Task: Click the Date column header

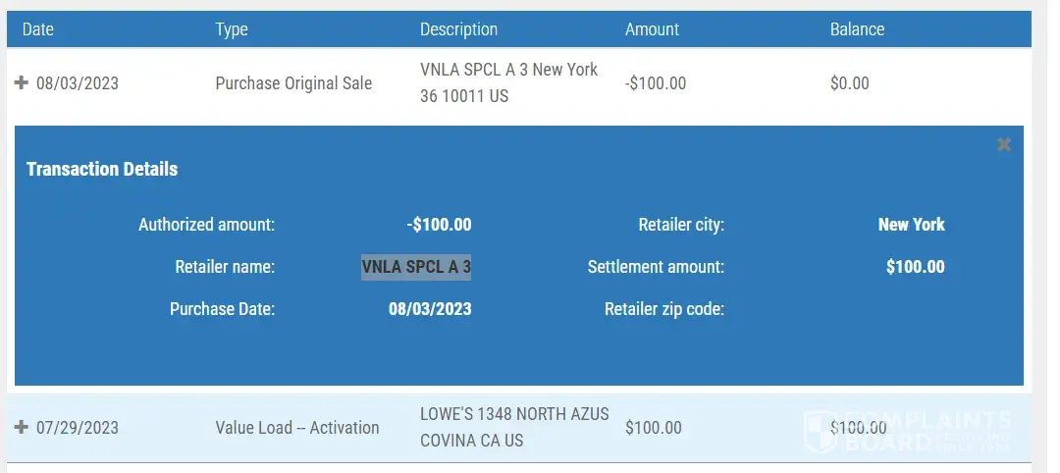Action: click(38, 29)
